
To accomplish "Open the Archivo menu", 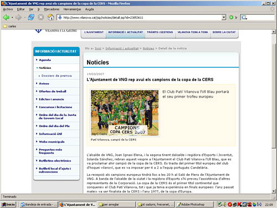I will point(8,9).
